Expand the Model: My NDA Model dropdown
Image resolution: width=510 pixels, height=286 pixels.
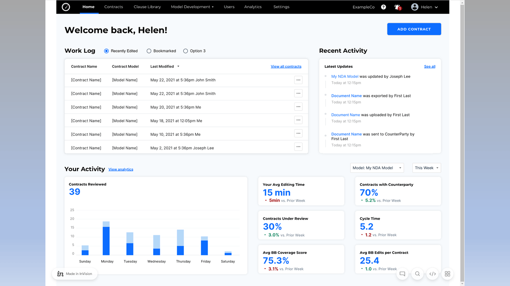pos(377,168)
